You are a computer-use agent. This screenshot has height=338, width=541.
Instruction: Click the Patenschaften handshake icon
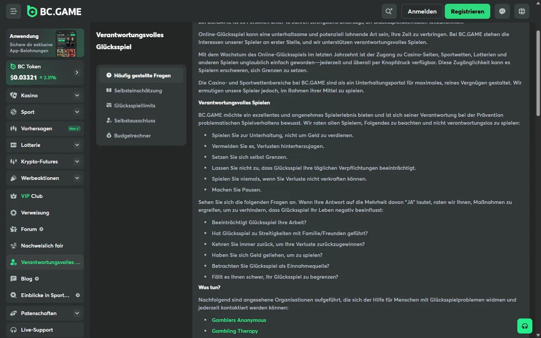point(14,313)
